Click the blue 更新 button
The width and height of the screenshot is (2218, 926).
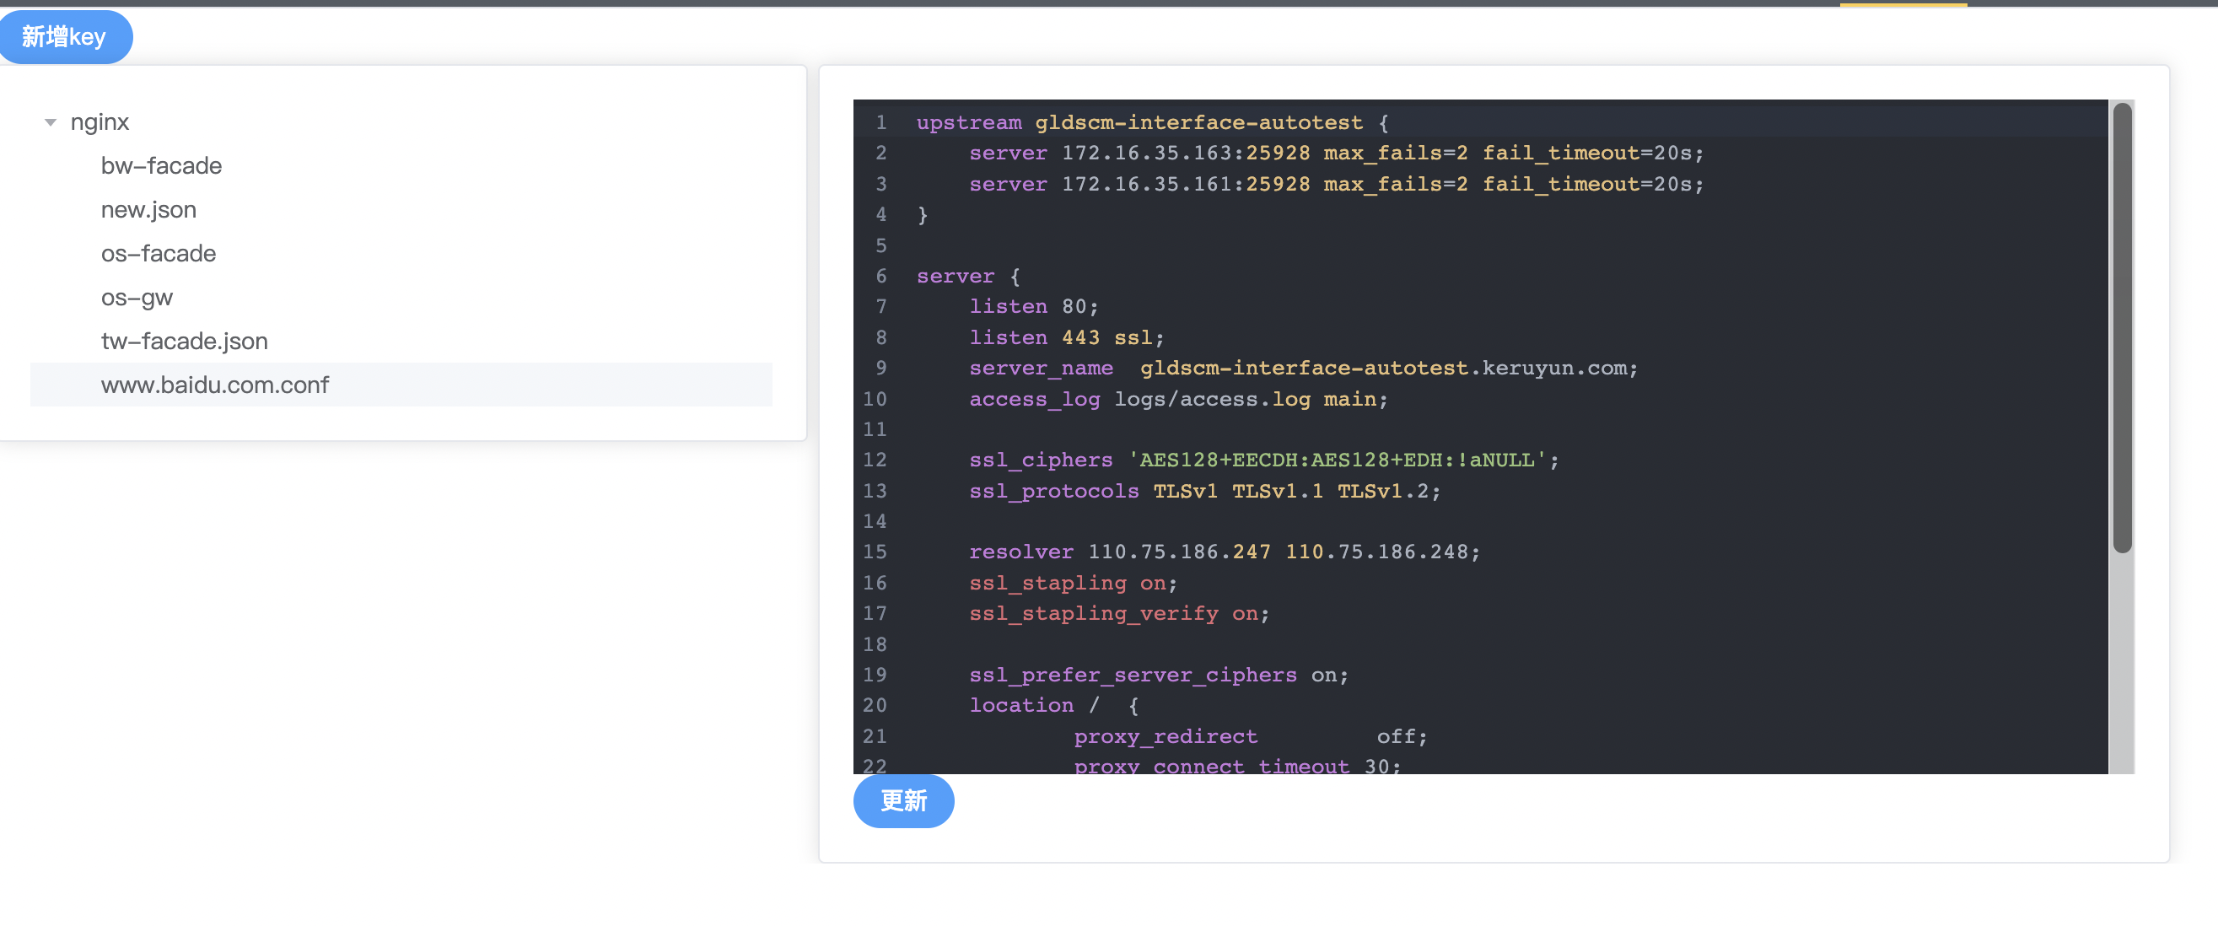902,800
